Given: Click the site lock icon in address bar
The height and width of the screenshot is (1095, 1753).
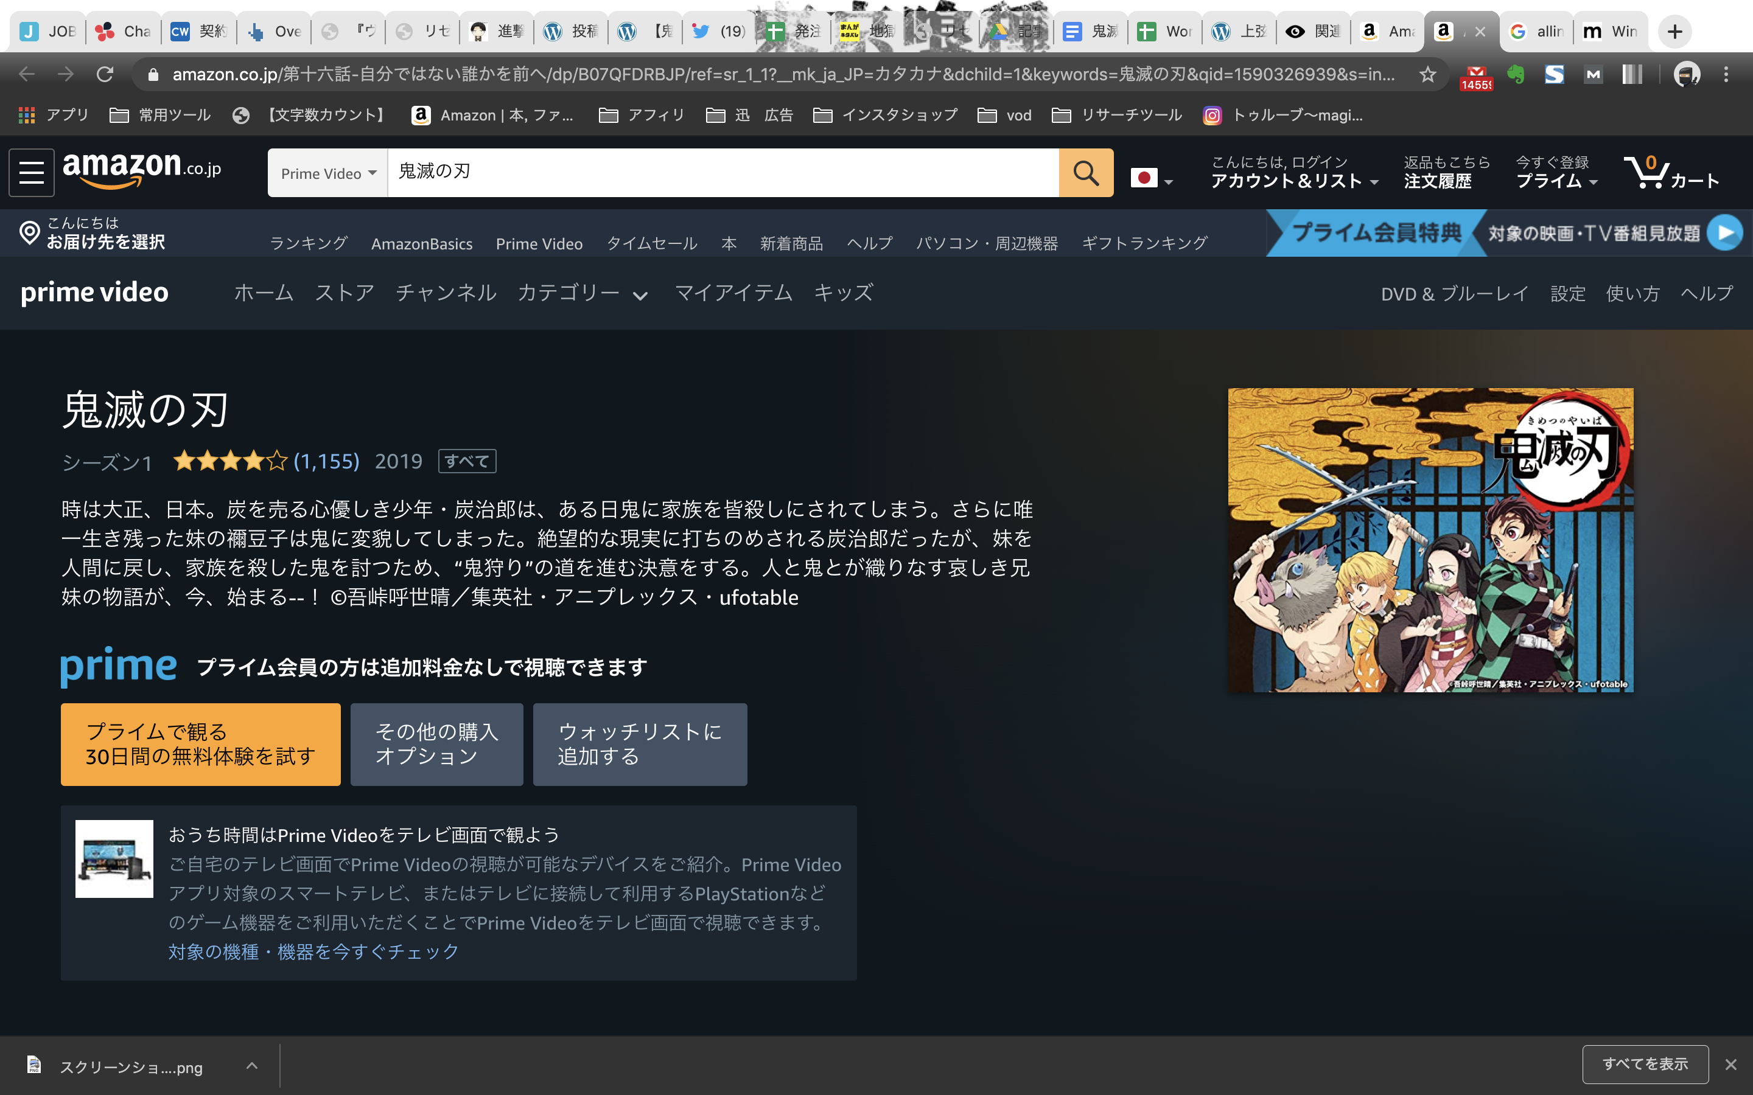Looking at the screenshot, I should pos(152,74).
